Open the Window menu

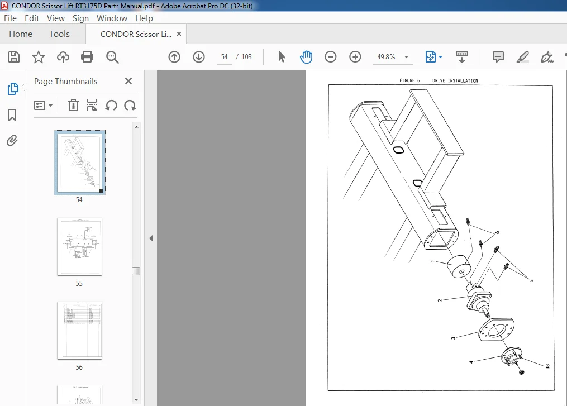[112, 18]
